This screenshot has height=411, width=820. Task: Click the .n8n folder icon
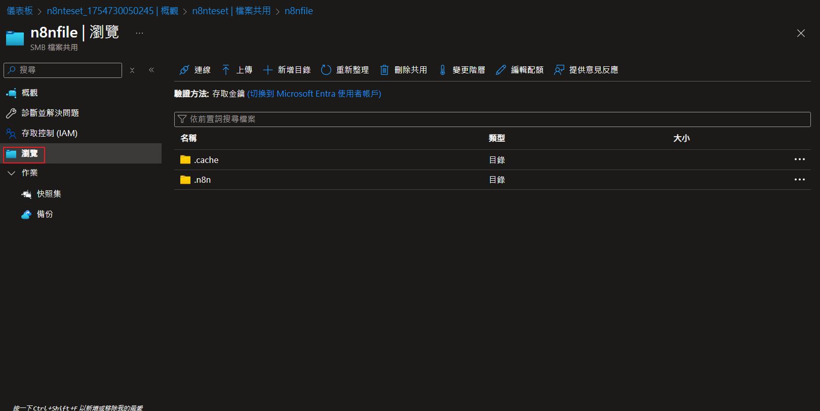[x=185, y=180]
